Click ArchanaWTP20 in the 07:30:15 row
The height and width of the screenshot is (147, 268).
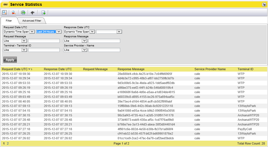pyautogui.click(x=248, y=115)
